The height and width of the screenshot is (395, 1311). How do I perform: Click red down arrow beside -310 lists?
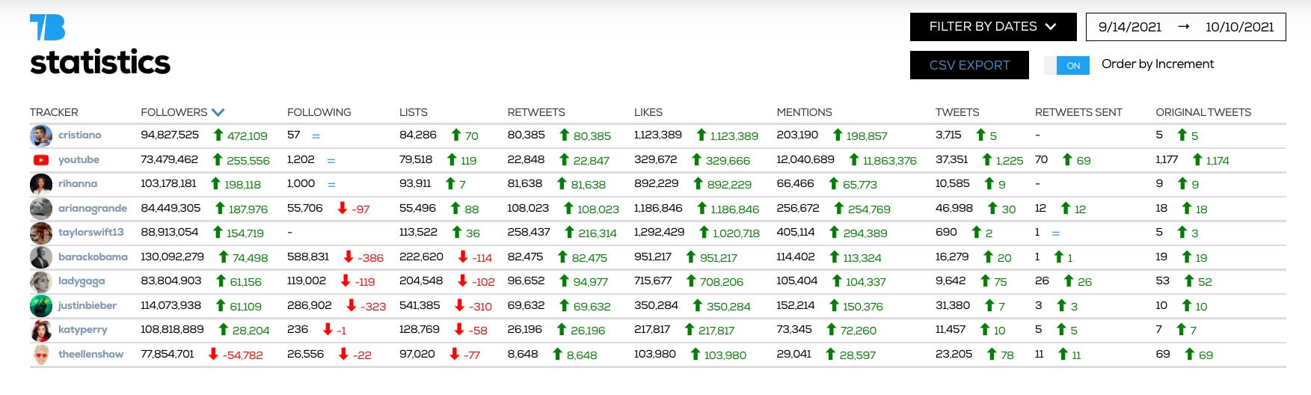coord(460,305)
